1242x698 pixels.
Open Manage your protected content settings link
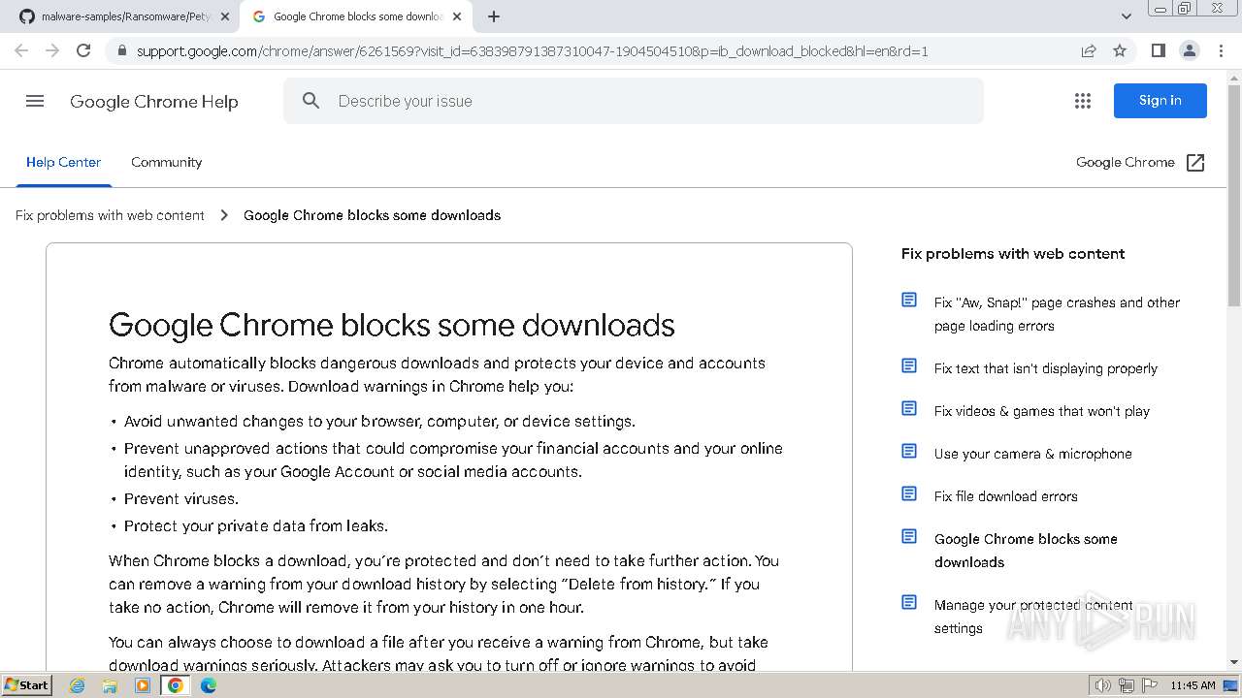pyautogui.click(x=1033, y=617)
